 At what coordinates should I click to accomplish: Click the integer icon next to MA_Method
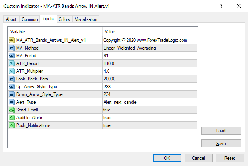click(x=12, y=48)
